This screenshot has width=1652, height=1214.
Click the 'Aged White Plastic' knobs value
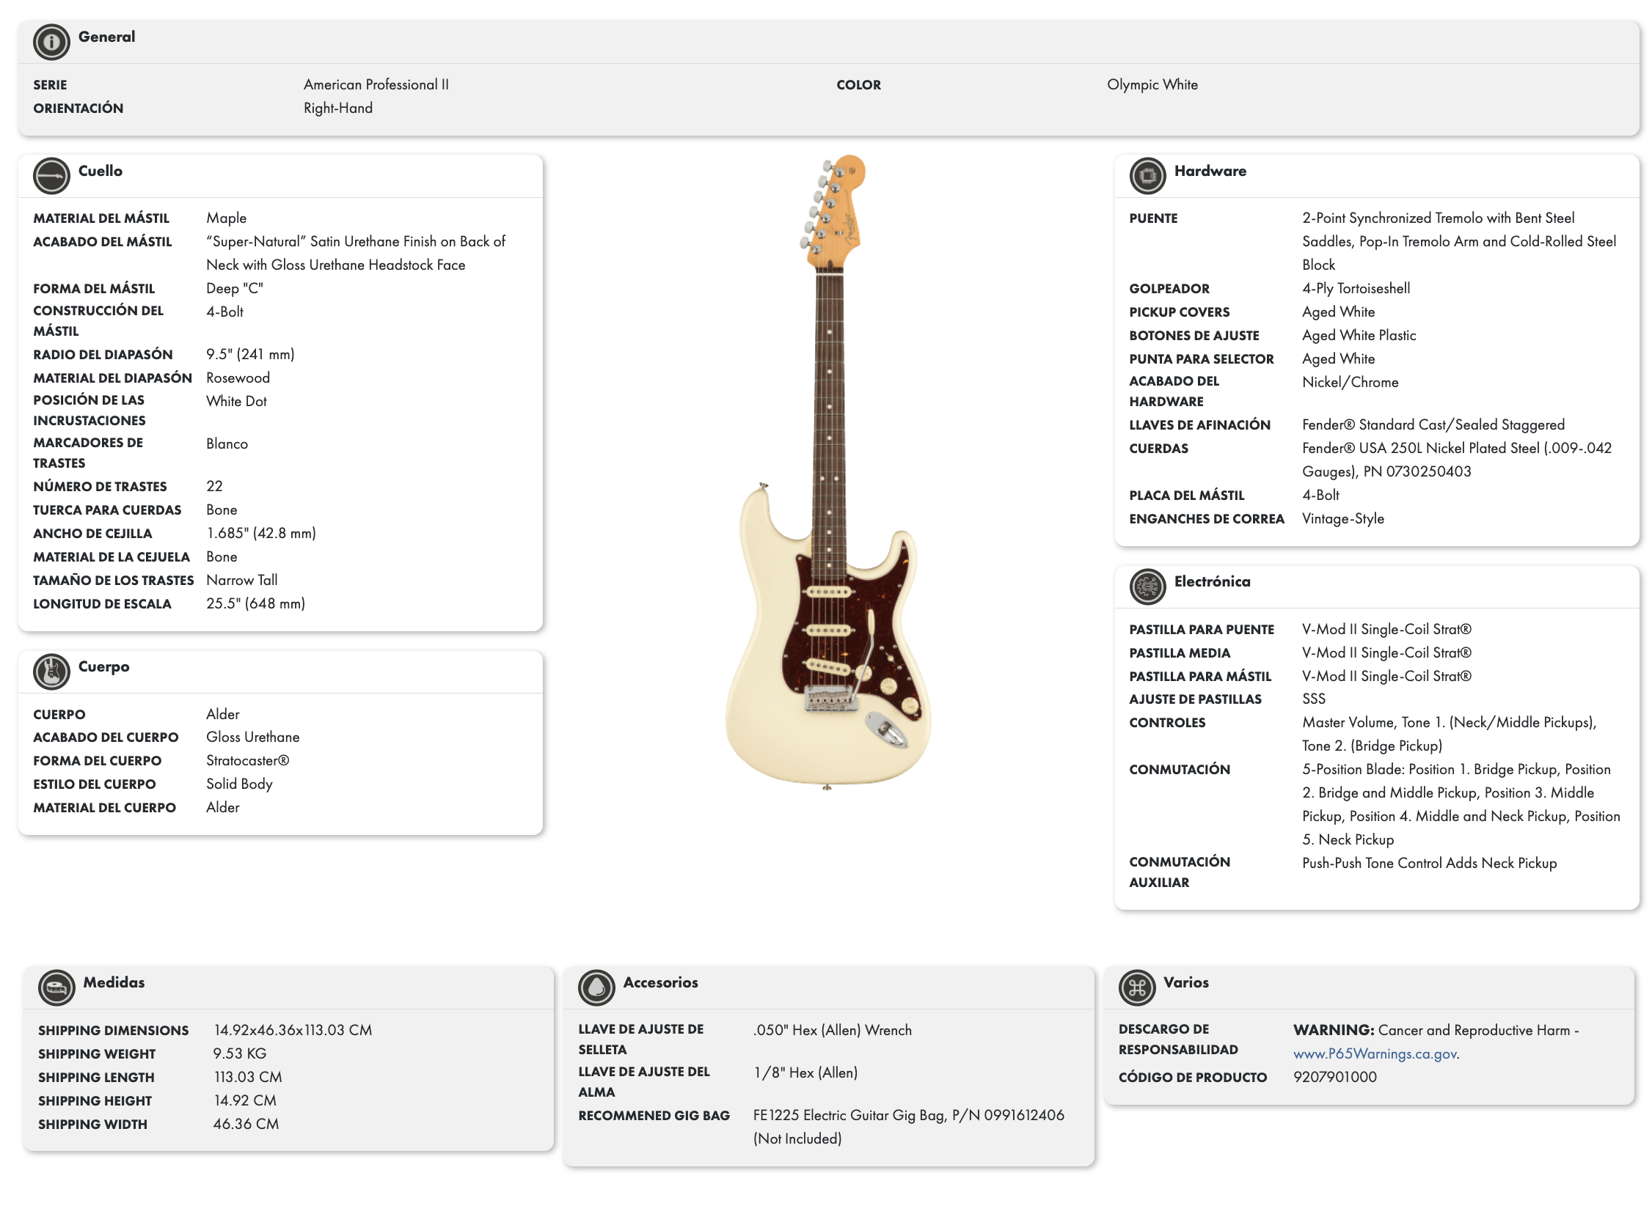(1359, 336)
